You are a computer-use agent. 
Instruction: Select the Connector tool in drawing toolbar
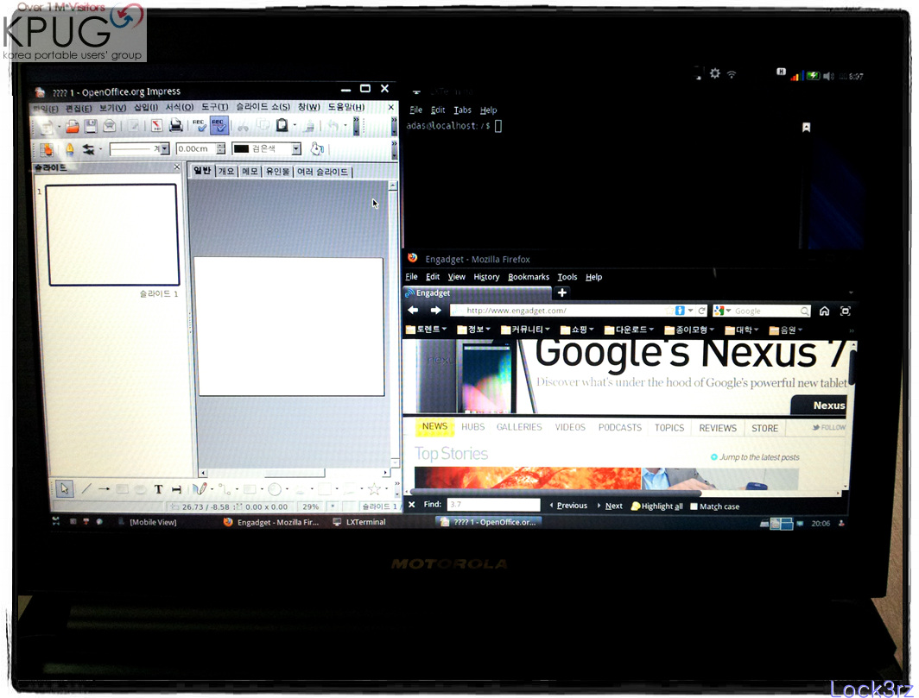click(224, 489)
